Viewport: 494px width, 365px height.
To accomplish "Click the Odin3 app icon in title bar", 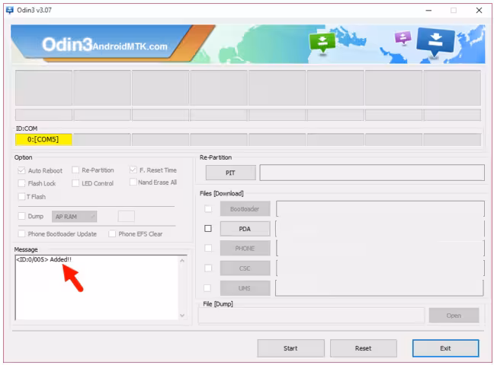I will 10,10.
